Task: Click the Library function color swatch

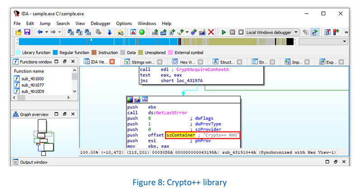Action: [18, 52]
